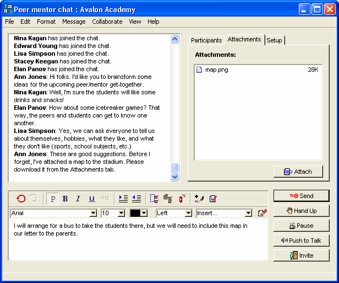The height and width of the screenshot is (283, 339).
Task: Click the Hand Up button
Action: (301, 211)
